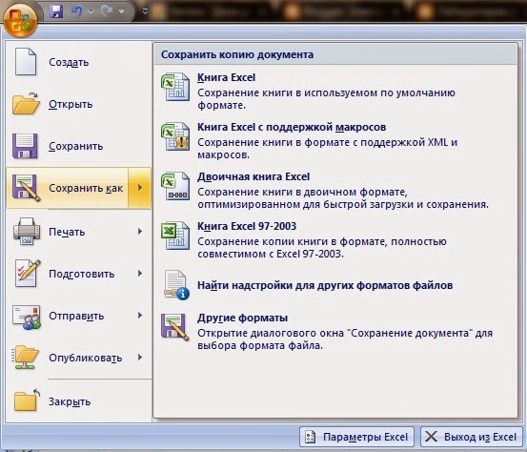This screenshot has height=452, width=527.
Task: Select Найти надстройки для других форматов файлов
Action: click(325, 285)
